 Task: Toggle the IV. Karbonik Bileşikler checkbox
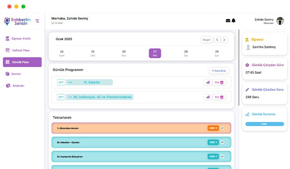tap(222, 157)
